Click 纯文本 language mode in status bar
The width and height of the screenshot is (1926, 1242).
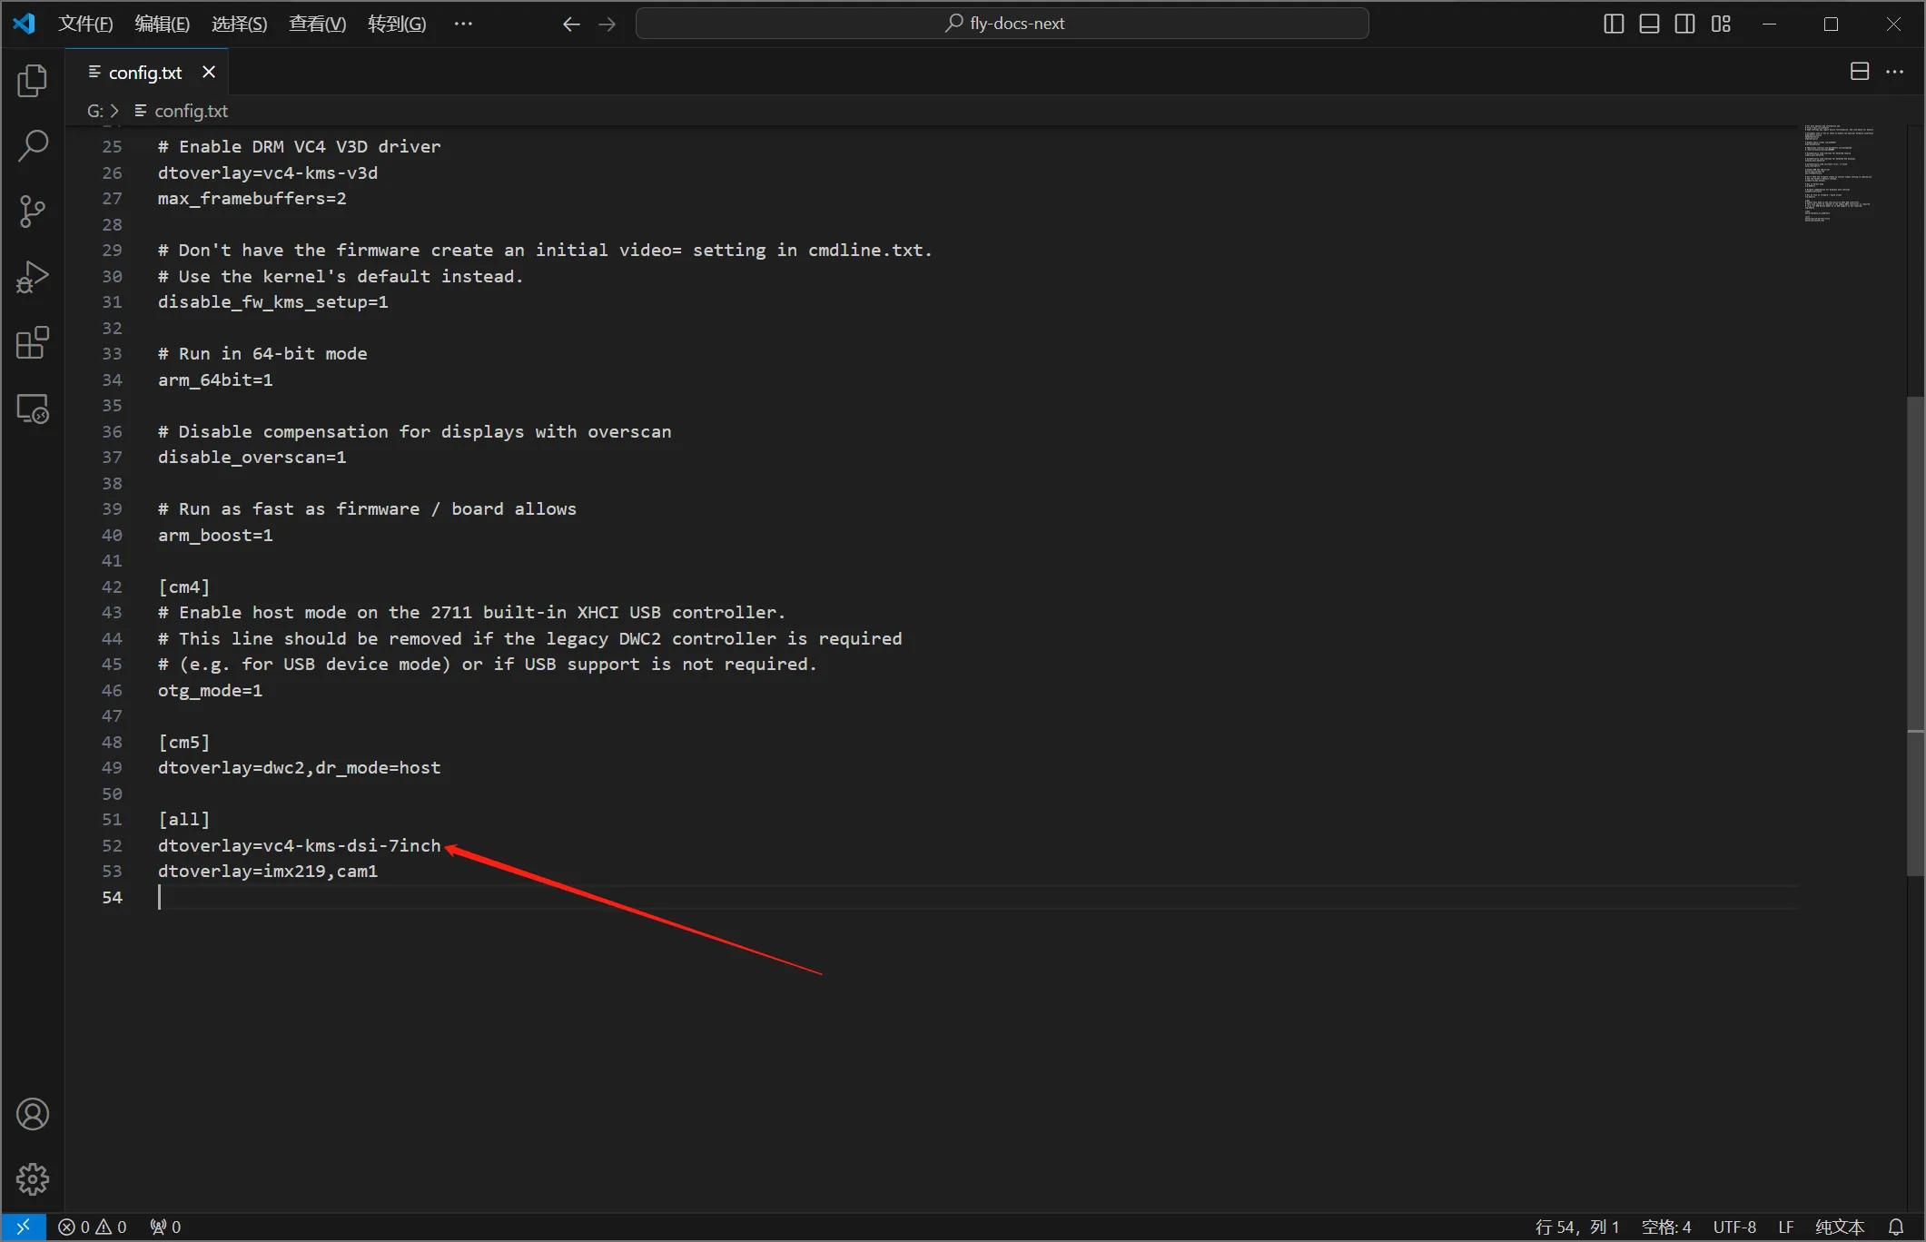pyautogui.click(x=1839, y=1227)
